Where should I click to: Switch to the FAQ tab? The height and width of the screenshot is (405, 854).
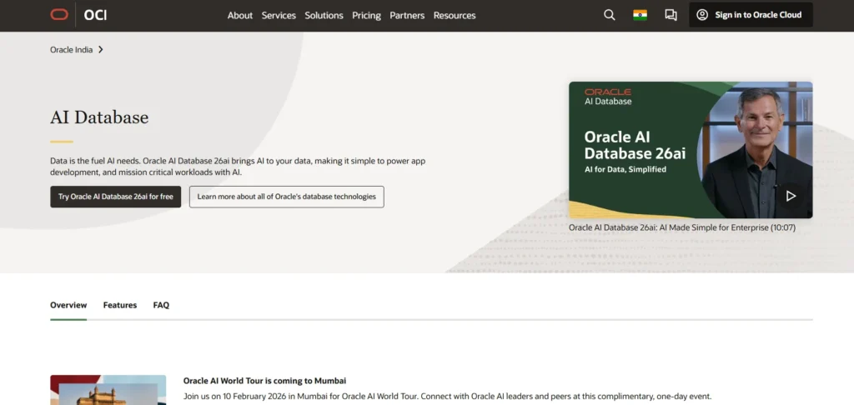click(161, 305)
